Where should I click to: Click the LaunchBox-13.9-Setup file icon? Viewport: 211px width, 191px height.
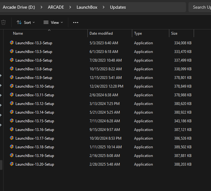(x=12, y=77)
